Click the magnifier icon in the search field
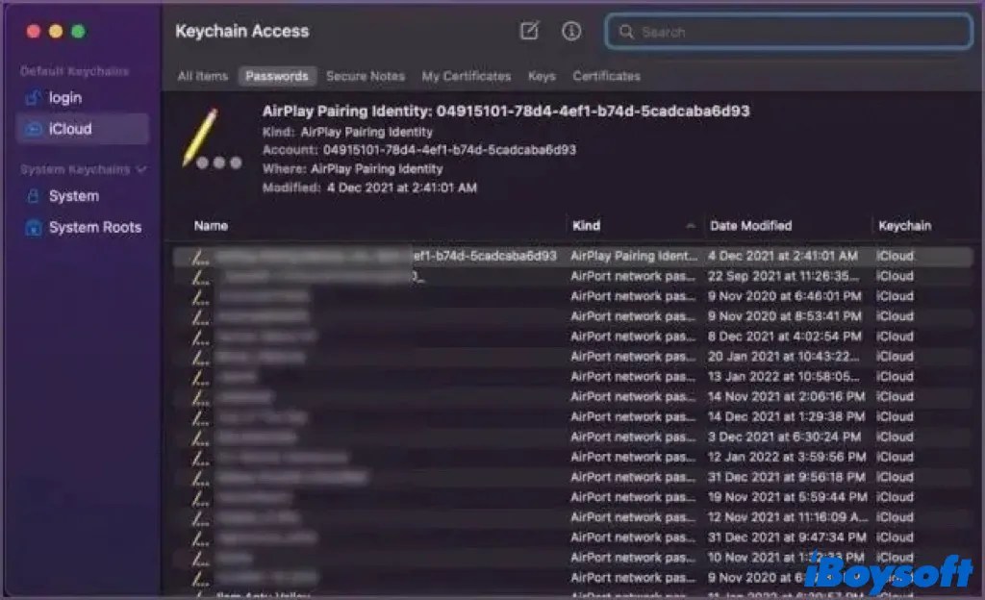This screenshot has height=600, width=985. tap(627, 32)
